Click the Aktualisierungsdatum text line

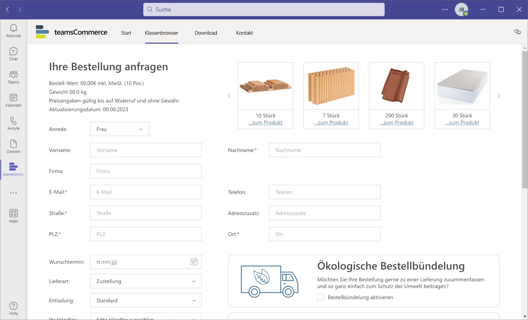pos(89,109)
